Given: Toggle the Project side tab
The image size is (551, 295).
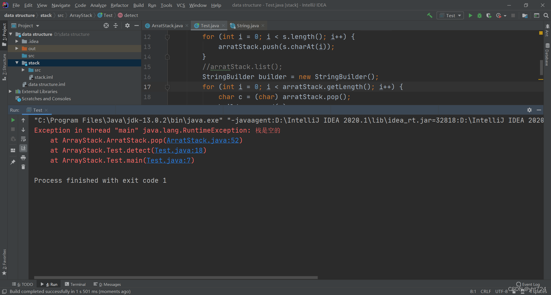Looking at the screenshot, I should click(x=4, y=34).
